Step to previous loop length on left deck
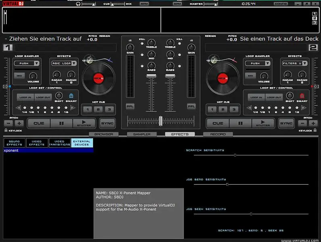 point(19,108)
